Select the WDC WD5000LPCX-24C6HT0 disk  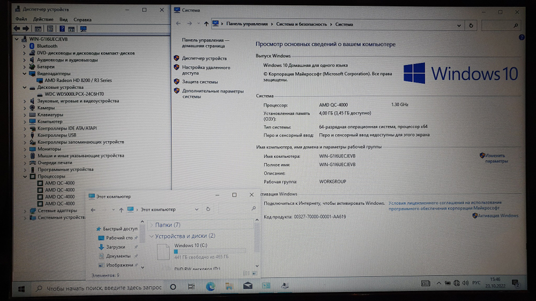[x=75, y=94]
